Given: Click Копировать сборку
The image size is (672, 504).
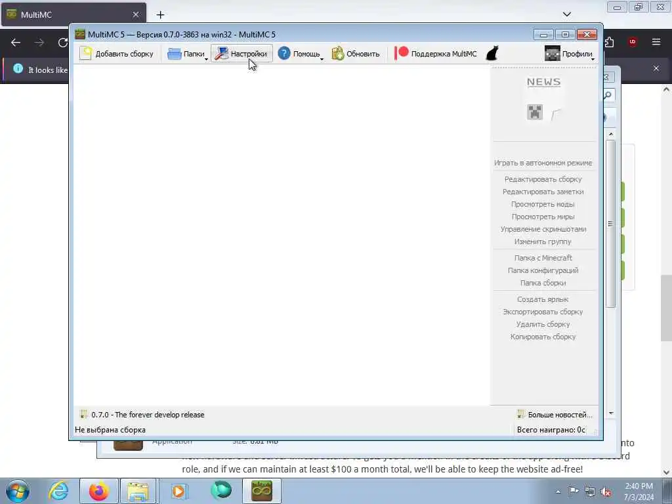Looking at the screenshot, I should point(543,337).
